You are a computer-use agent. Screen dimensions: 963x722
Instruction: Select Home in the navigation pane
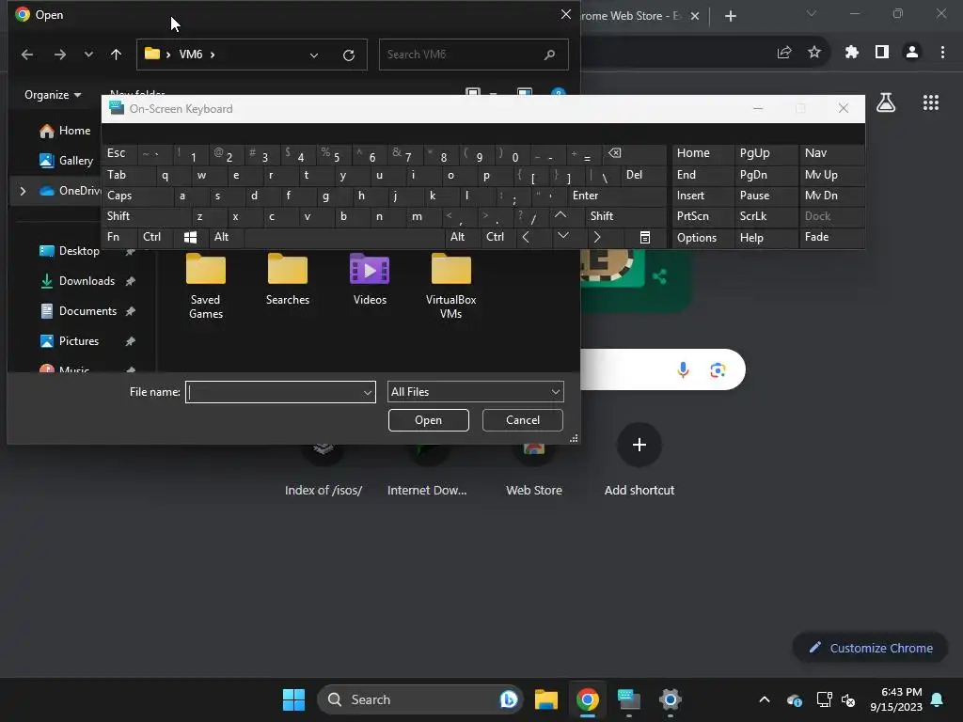pyautogui.click(x=65, y=131)
